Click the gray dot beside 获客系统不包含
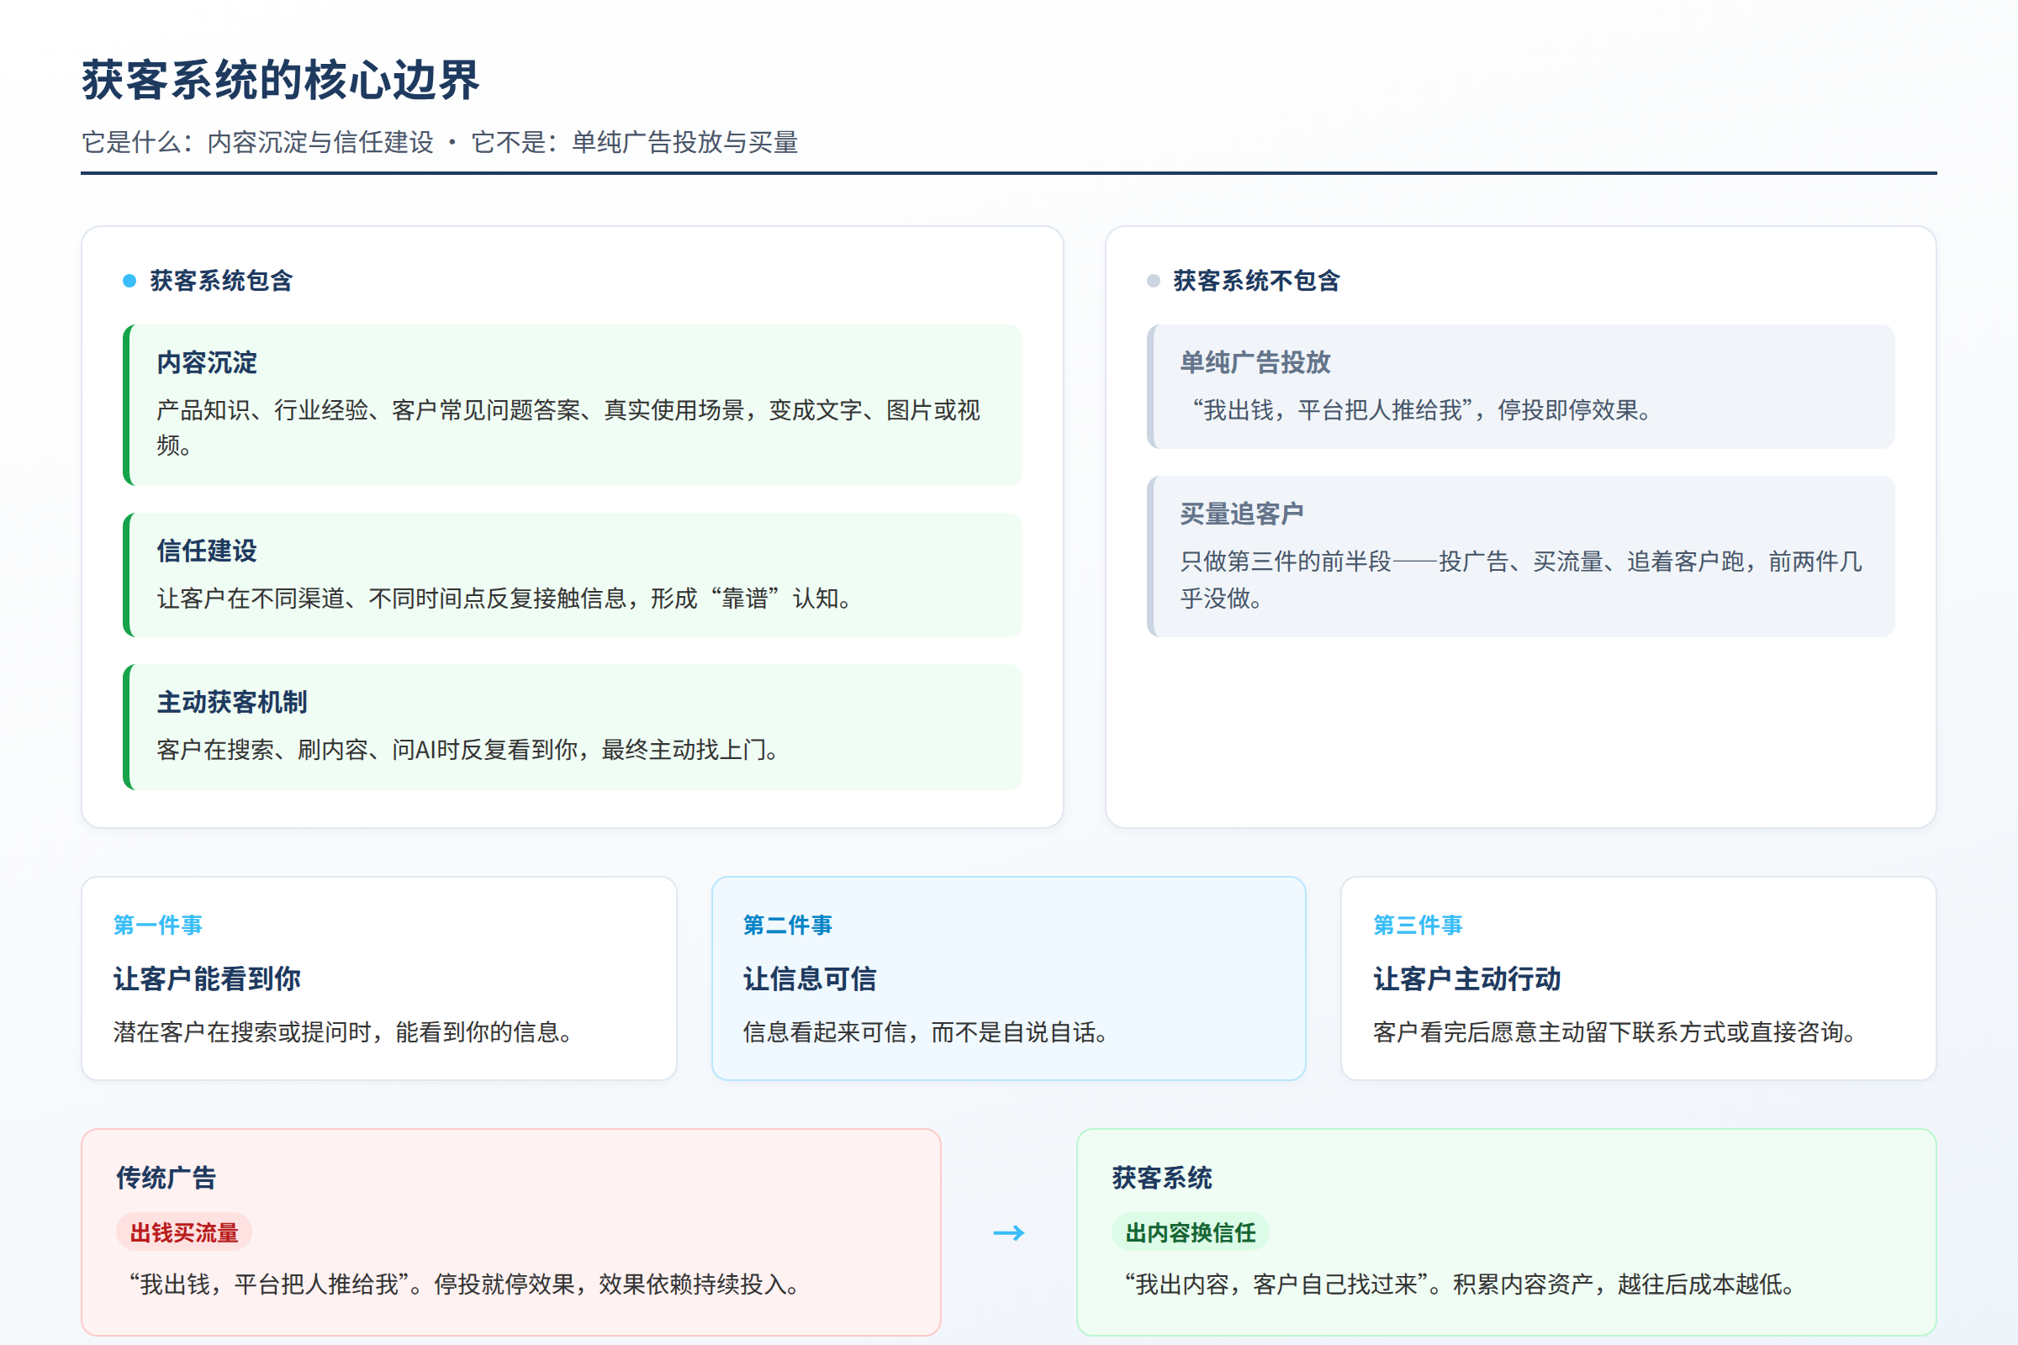Viewport: 2018px width, 1345px height. [x=1153, y=281]
